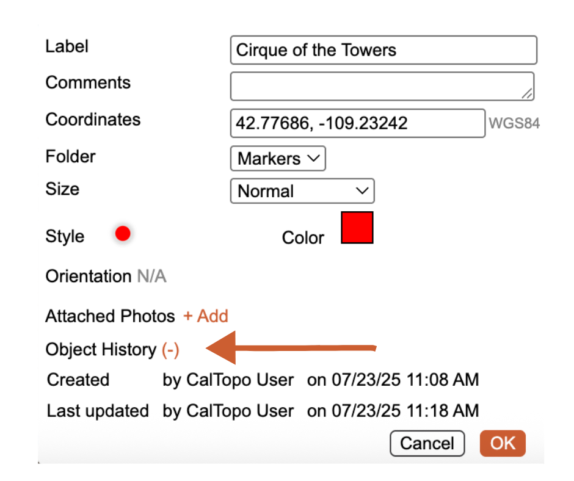Select the Last updated row timestamp
The height and width of the screenshot is (481, 574).
[x=393, y=411]
